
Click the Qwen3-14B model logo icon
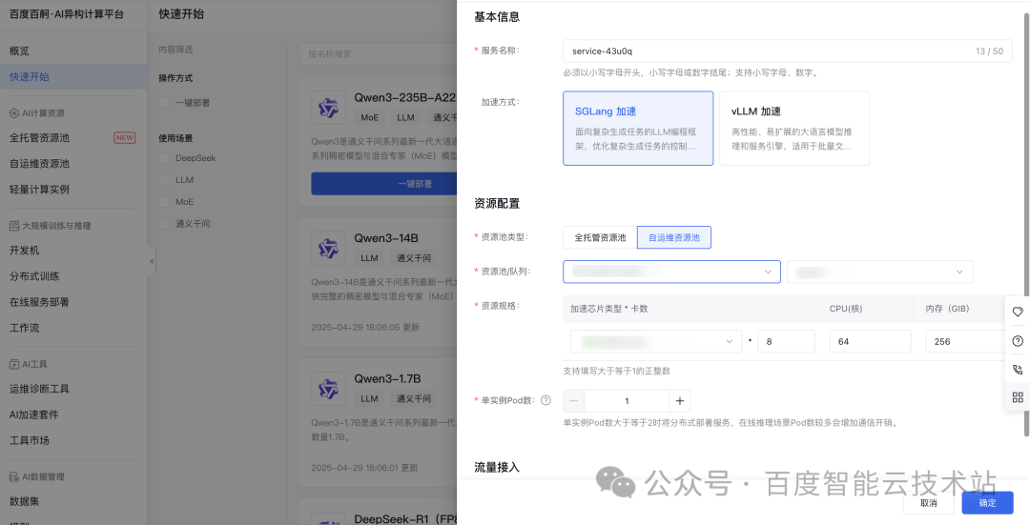[328, 248]
